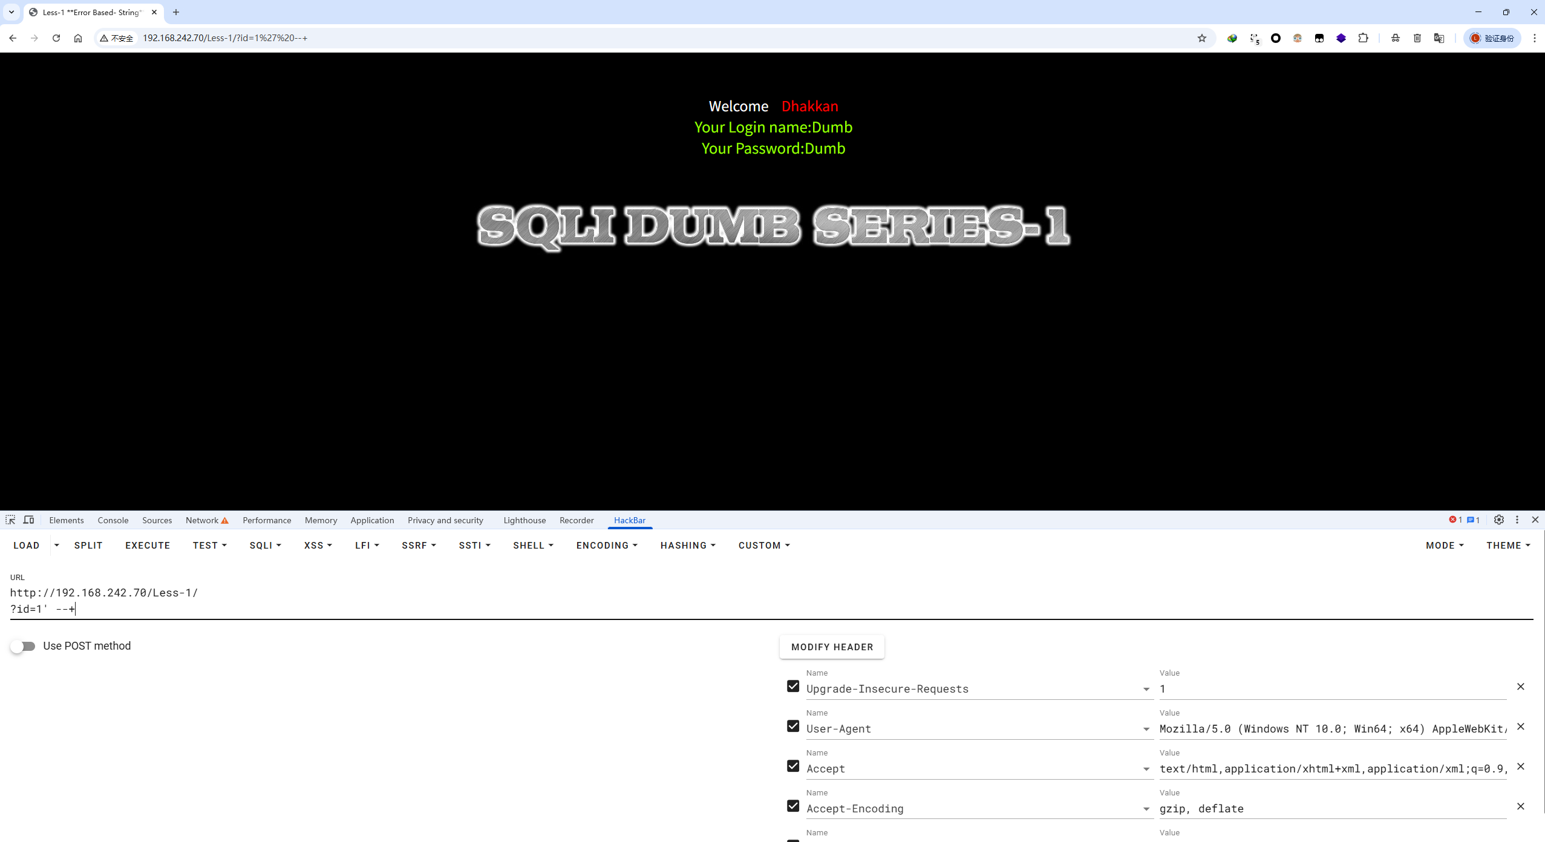This screenshot has width=1545, height=842.
Task: Switch to the Elements tab
Action: pos(67,520)
